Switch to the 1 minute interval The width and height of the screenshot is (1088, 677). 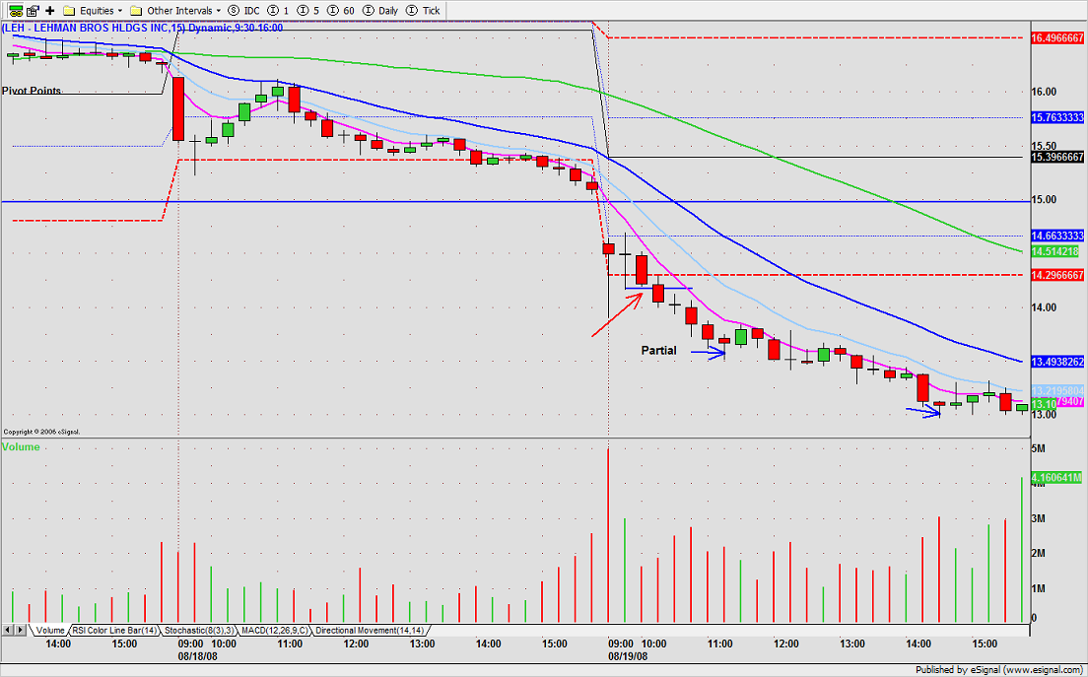pos(278,11)
